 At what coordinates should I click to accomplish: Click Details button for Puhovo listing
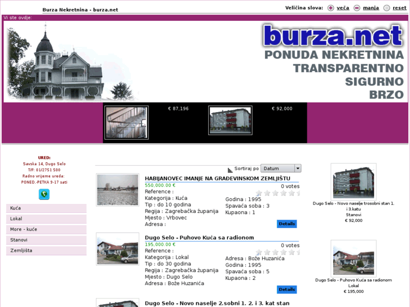[287, 290]
